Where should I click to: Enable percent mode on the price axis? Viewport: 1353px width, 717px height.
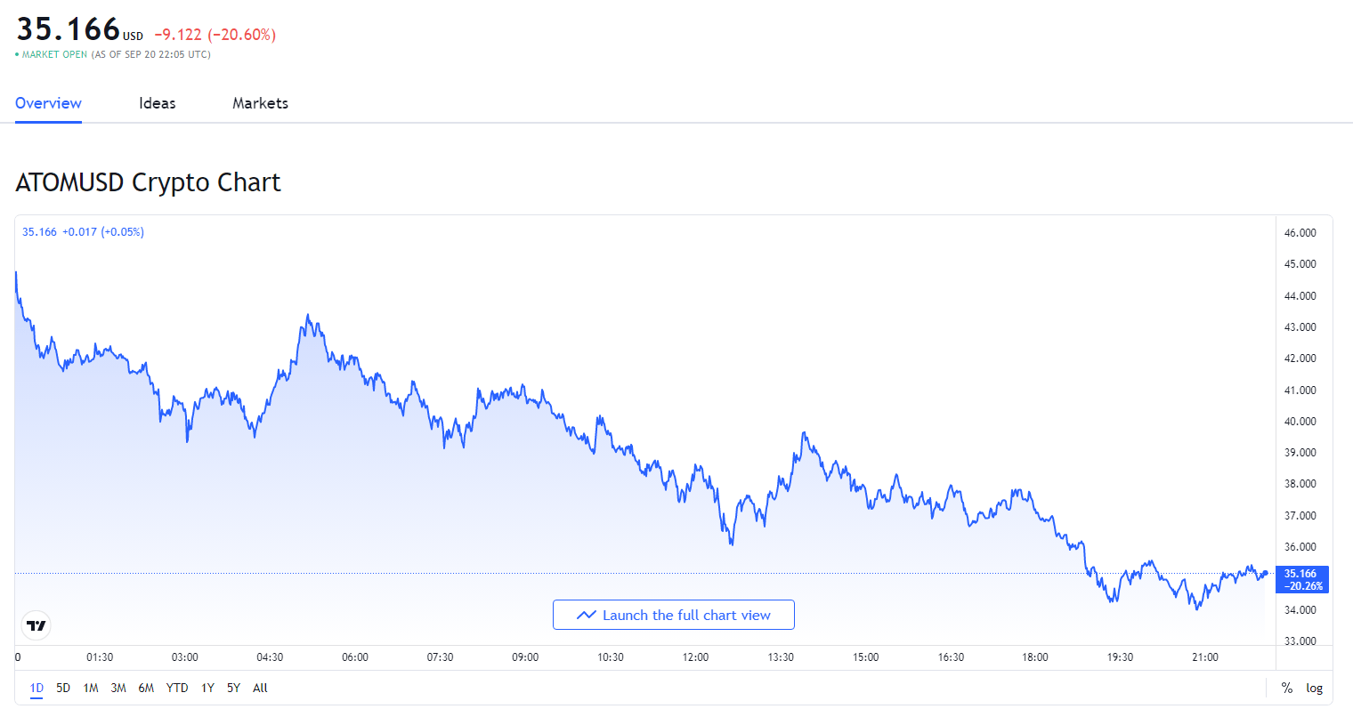coord(1286,688)
